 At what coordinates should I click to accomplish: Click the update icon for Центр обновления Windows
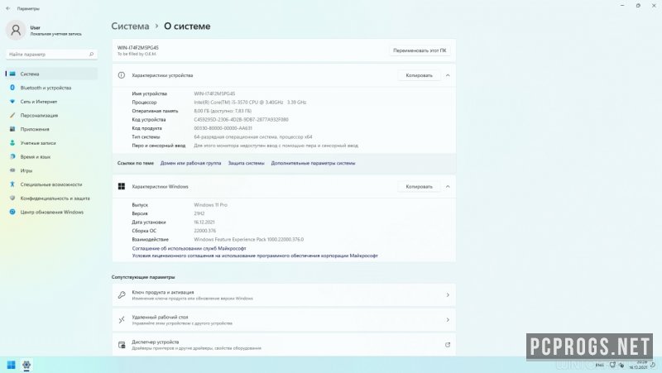tap(12, 212)
